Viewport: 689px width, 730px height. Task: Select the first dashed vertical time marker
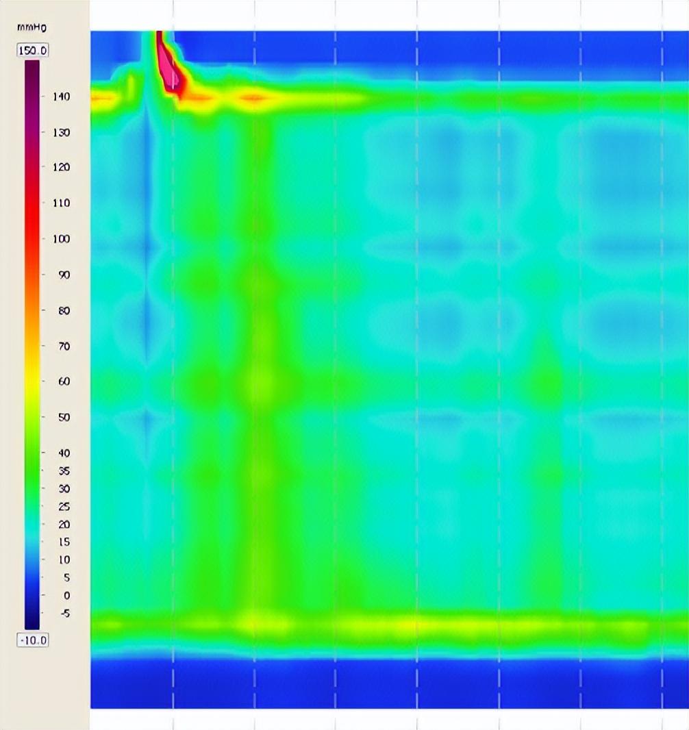[173, 342]
